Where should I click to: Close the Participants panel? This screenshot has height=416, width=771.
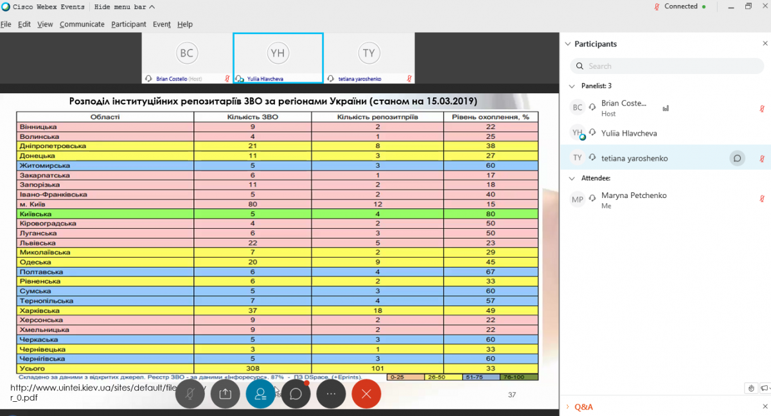tap(765, 44)
